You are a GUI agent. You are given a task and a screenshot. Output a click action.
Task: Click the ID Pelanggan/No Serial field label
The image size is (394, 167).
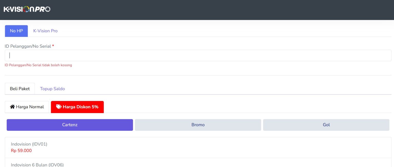click(x=28, y=46)
